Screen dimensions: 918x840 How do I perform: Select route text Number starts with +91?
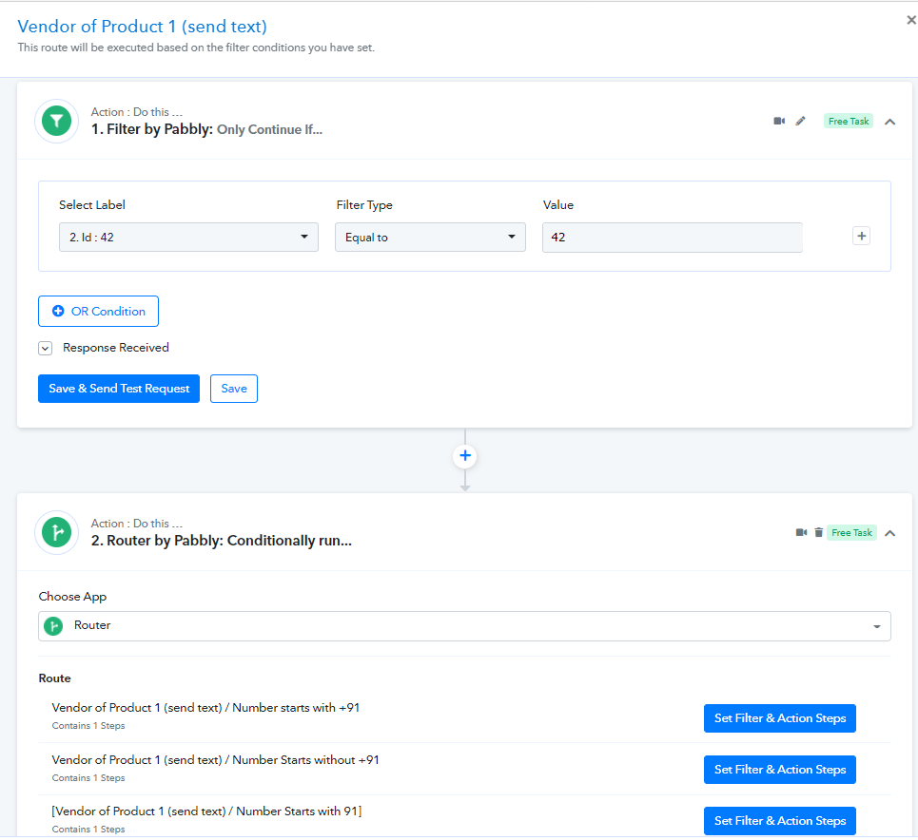click(x=205, y=708)
